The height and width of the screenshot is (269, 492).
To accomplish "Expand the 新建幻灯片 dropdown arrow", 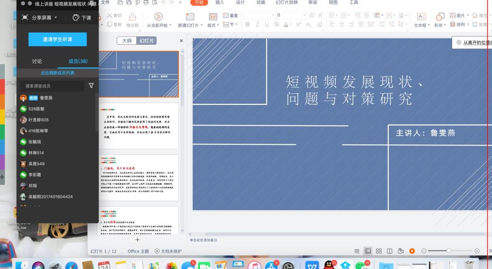I will (201, 25).
